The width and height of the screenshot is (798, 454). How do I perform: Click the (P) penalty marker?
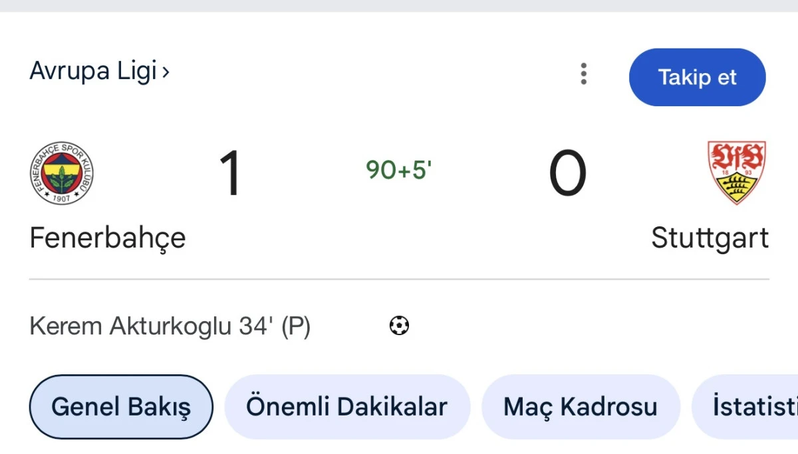pyautogui.click(x=296, y=327)
